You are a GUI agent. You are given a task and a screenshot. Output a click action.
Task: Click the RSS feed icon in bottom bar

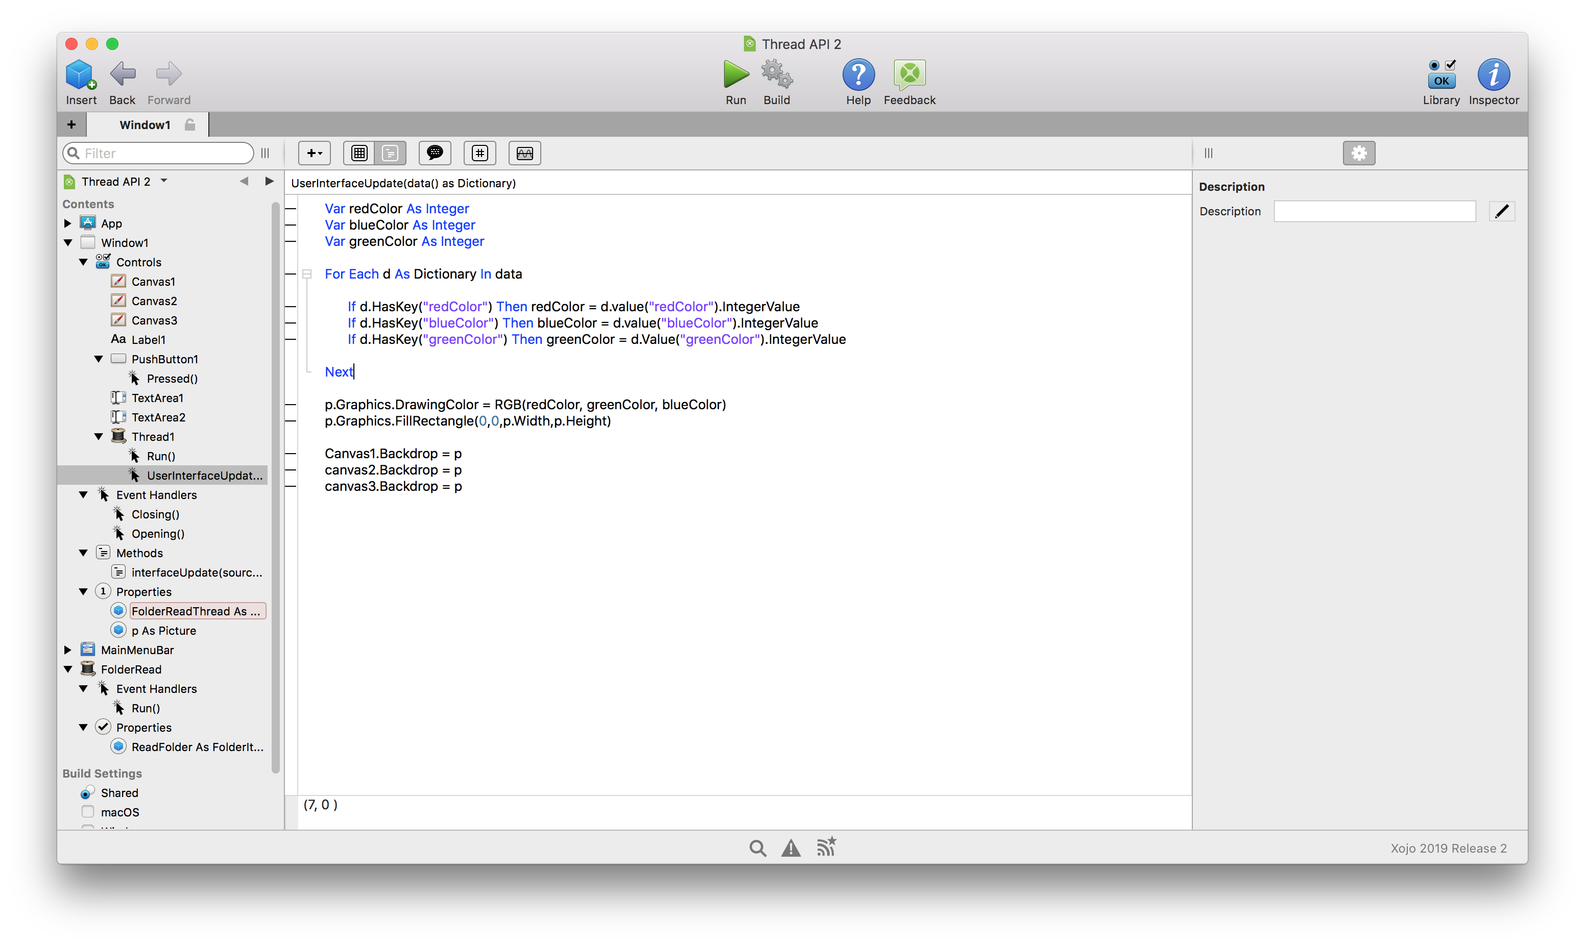click(x=826, y=847)
